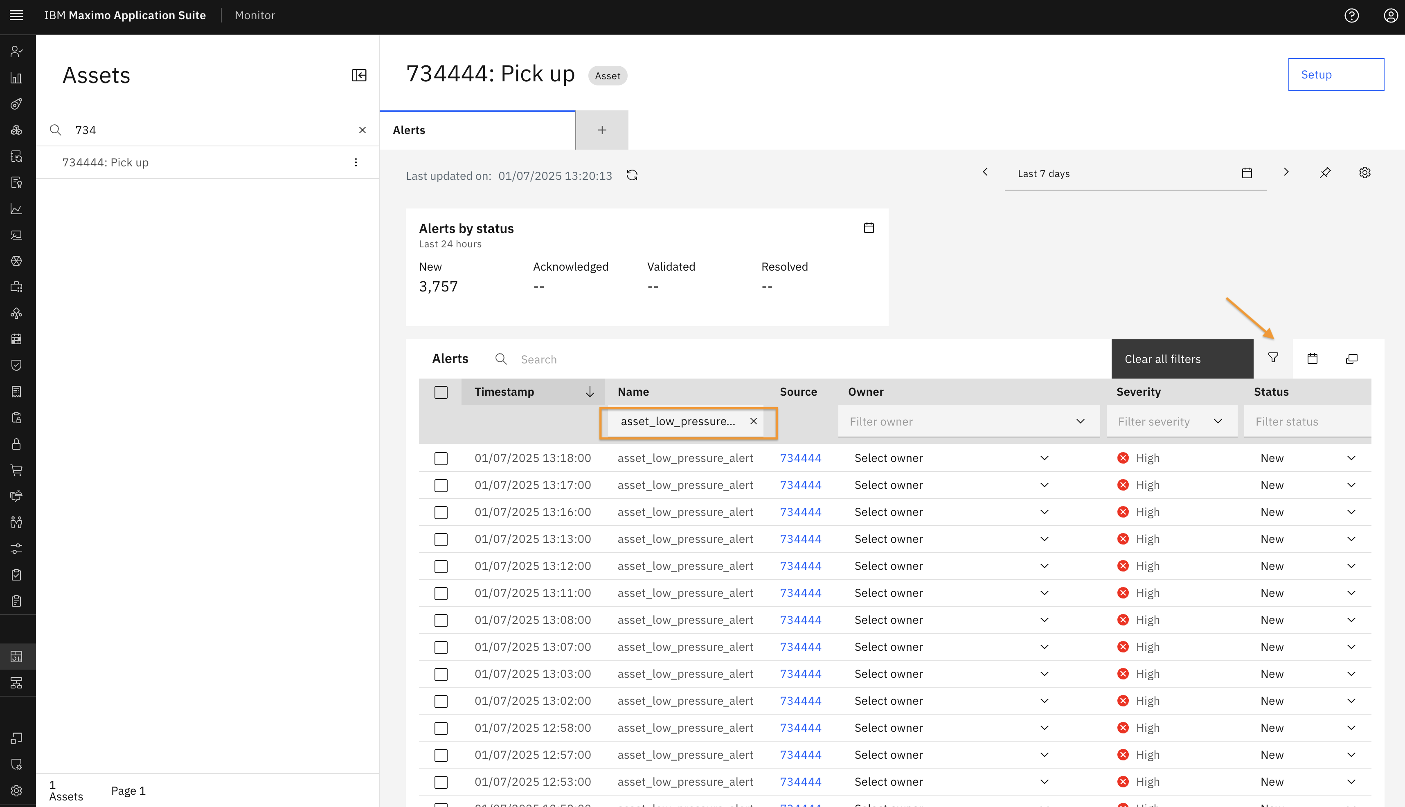Open the Filter status dropdown
Screen dimensions: 1405x807
pyautogui.click(x=1307, y=421)
